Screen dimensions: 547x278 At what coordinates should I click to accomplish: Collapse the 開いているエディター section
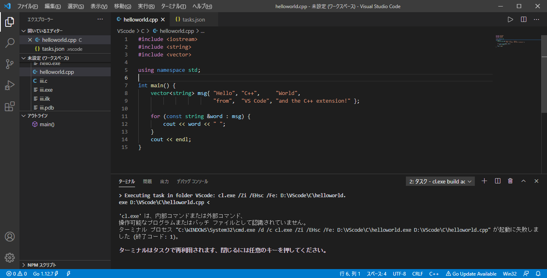(x=24, y=30)
